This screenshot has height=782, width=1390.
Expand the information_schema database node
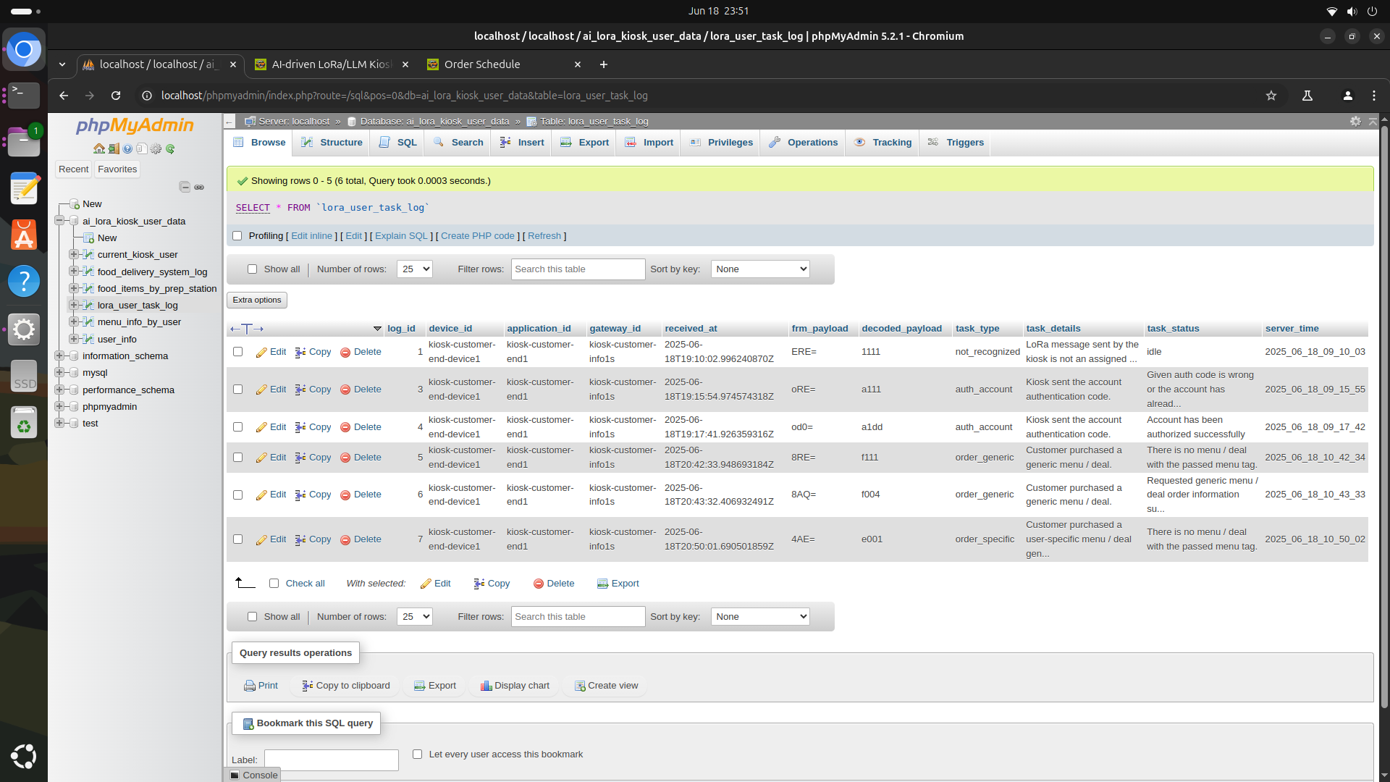click(x=59, y=356)
